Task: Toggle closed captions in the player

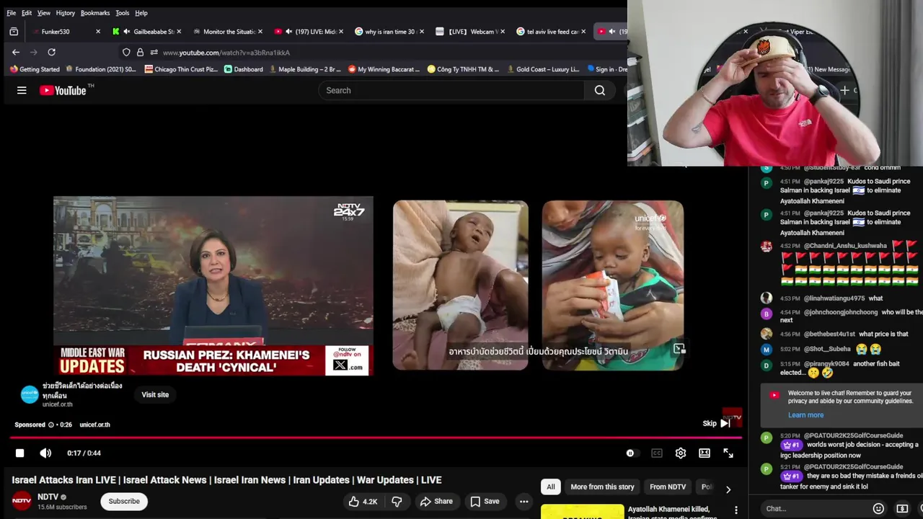Action: [x=657, y=453]
